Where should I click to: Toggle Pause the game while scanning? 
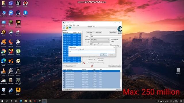coord(87,63)
